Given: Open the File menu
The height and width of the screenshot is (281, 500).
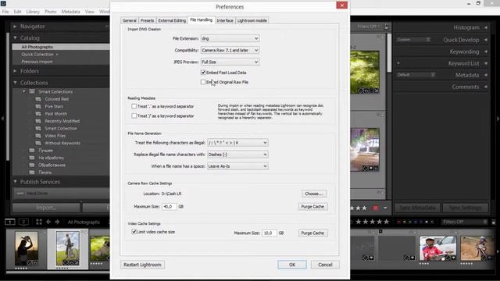Looking at the screenshot, I should (5, 12).
